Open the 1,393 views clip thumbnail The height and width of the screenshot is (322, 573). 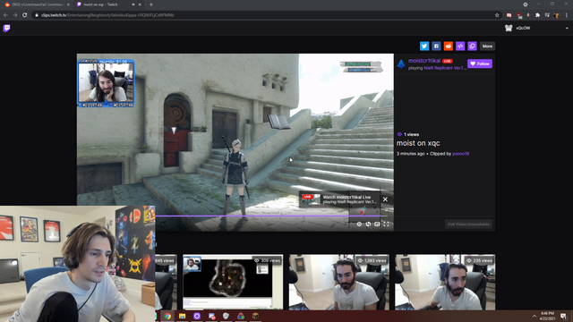pos(339,282)
